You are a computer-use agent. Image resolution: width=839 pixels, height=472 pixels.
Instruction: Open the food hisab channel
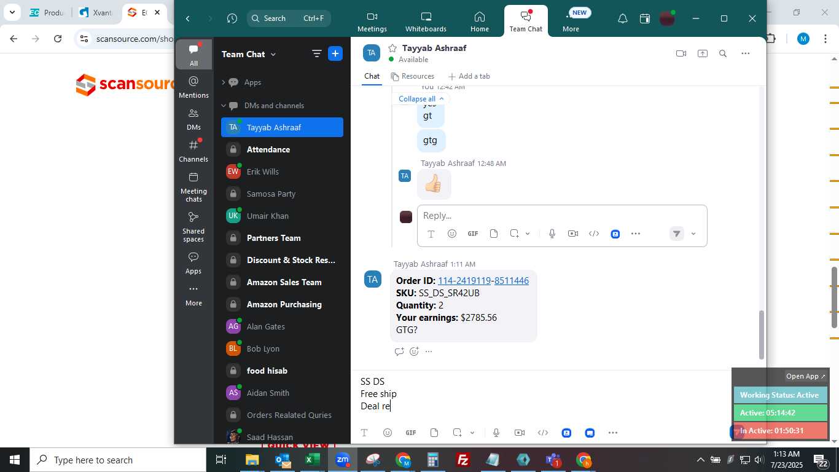tap(282, 371)
